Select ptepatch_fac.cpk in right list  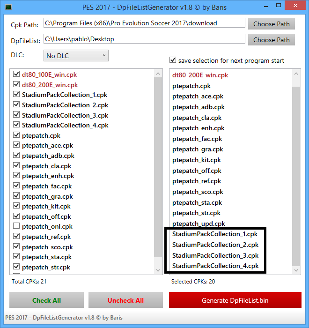(x=197, y=139)
